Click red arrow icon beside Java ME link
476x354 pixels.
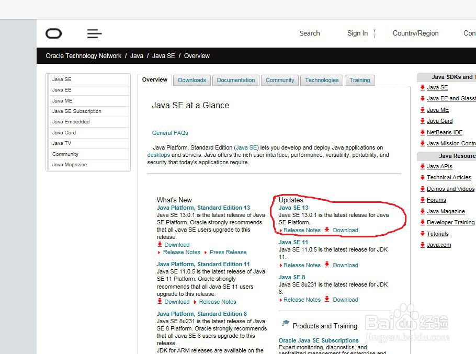[x=422, y=110]
